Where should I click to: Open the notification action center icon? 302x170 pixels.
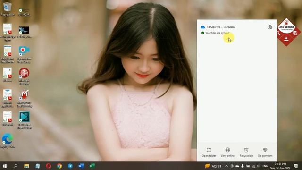296,166
